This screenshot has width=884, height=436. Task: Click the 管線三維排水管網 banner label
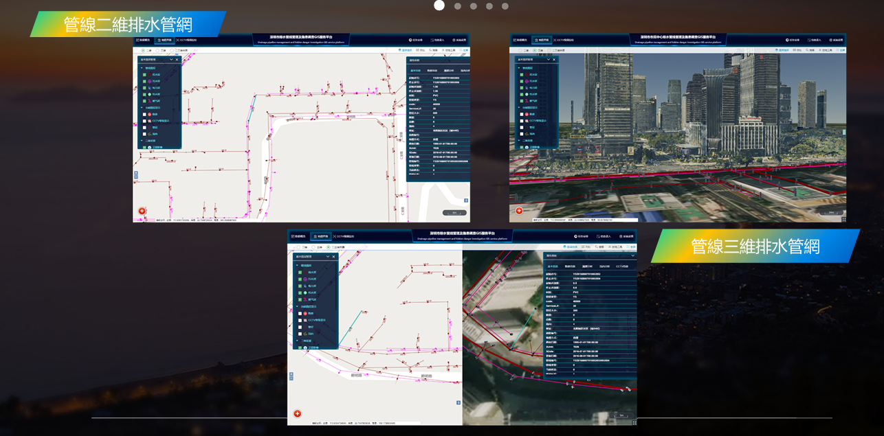click(755, 246)
